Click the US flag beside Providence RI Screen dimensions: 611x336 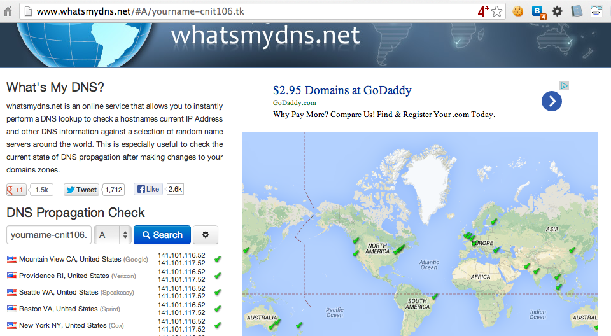pos(12,276)
